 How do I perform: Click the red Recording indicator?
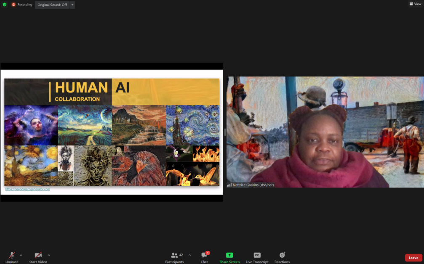[21, 5]
